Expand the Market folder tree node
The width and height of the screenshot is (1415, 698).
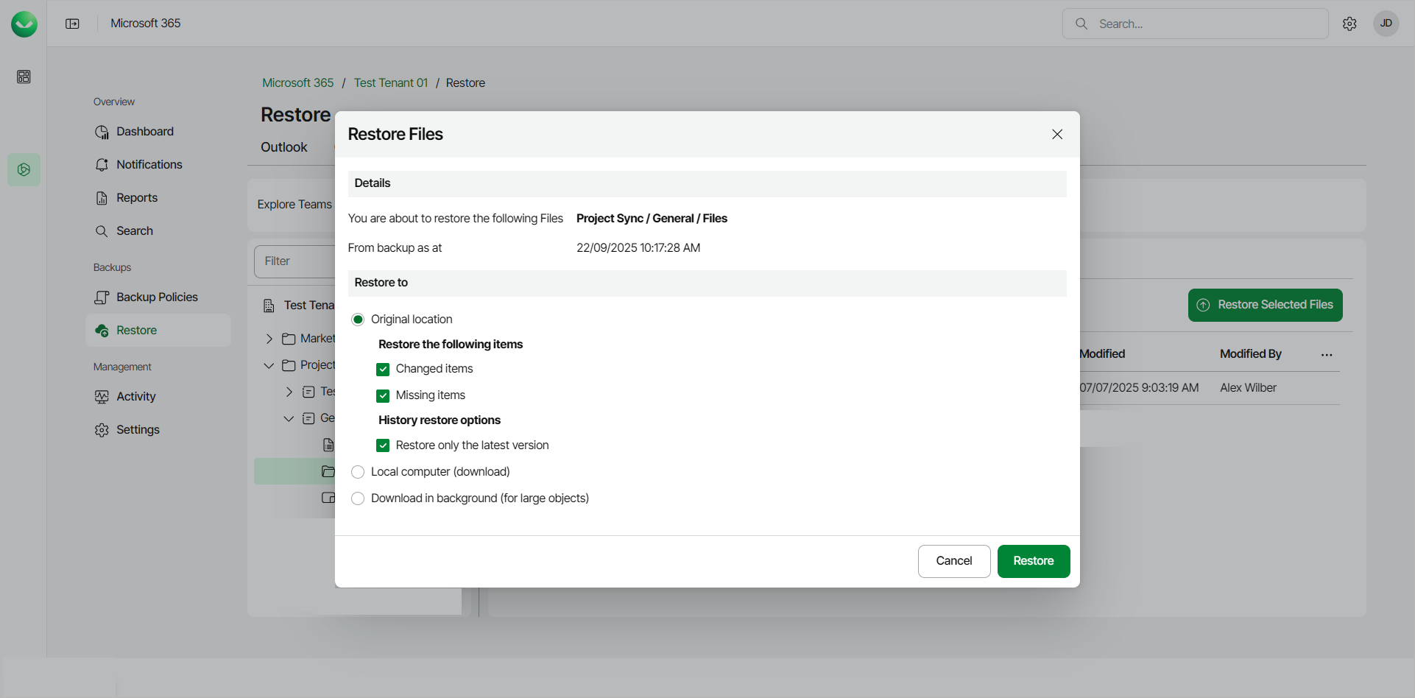click(269, 339)
